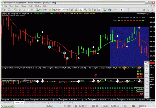Open the Profiles toolbar icon

(9, 10)
